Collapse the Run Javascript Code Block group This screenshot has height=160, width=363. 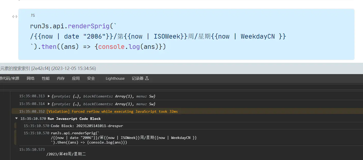[16, 119]
